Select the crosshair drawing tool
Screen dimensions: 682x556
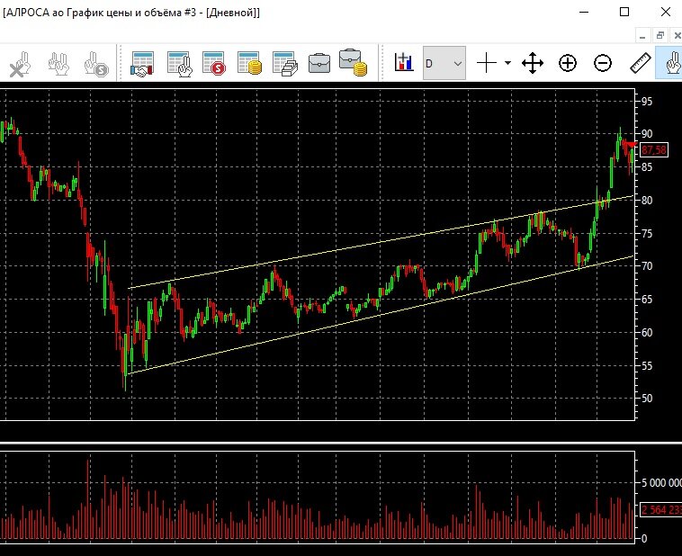point(487,64)
